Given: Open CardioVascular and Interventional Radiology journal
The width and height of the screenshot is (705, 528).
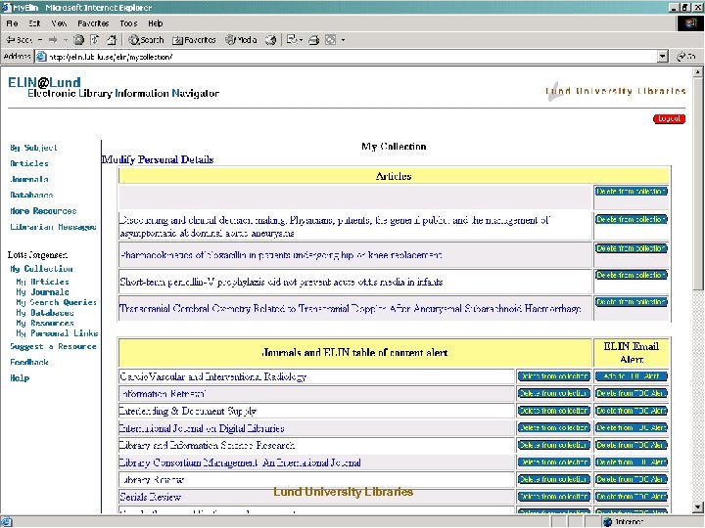Looking at the screenshot, I should coord(212,376).
